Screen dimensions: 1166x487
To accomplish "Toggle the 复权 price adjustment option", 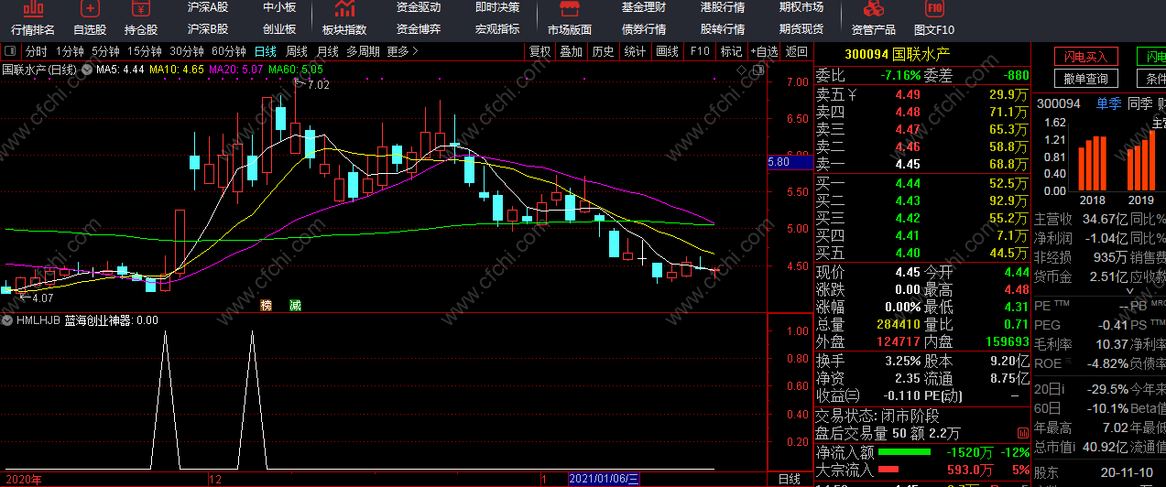I will tap(540, 51).
